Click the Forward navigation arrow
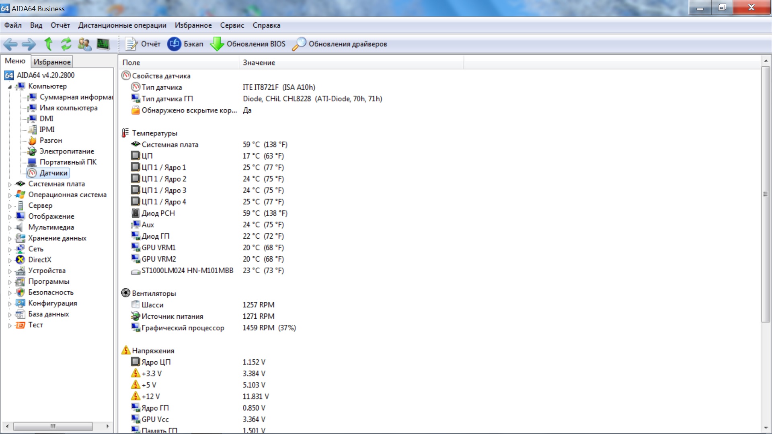 tap(29, 44)
